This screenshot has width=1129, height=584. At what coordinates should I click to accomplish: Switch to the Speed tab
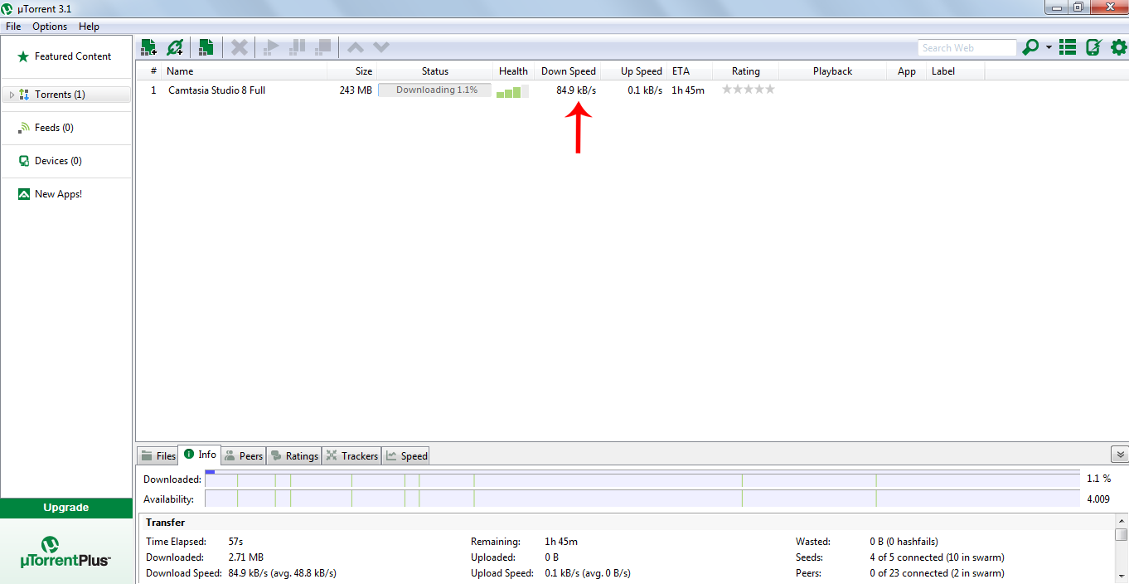(406, 455)
